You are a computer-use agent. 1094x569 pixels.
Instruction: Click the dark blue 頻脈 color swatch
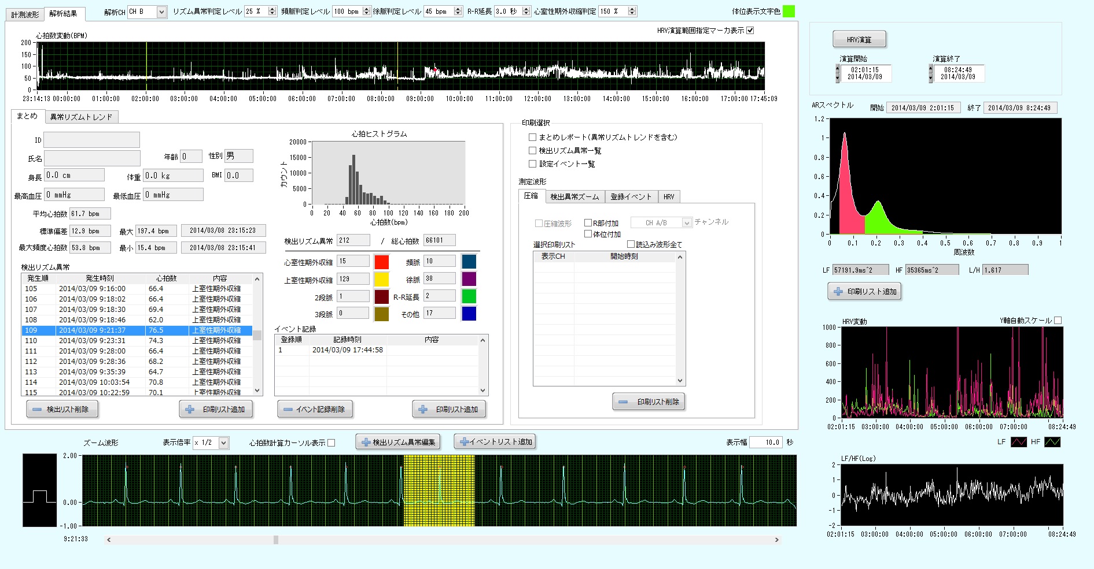469,262
